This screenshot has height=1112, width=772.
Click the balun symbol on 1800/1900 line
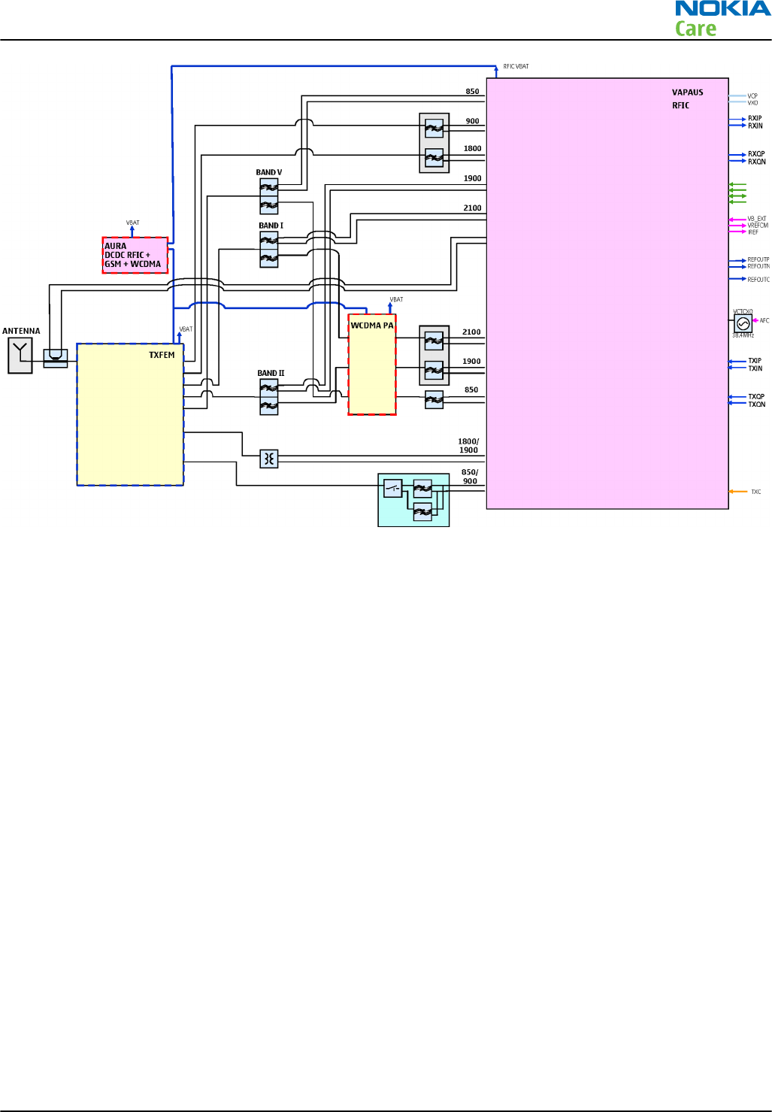pos(269,459)
